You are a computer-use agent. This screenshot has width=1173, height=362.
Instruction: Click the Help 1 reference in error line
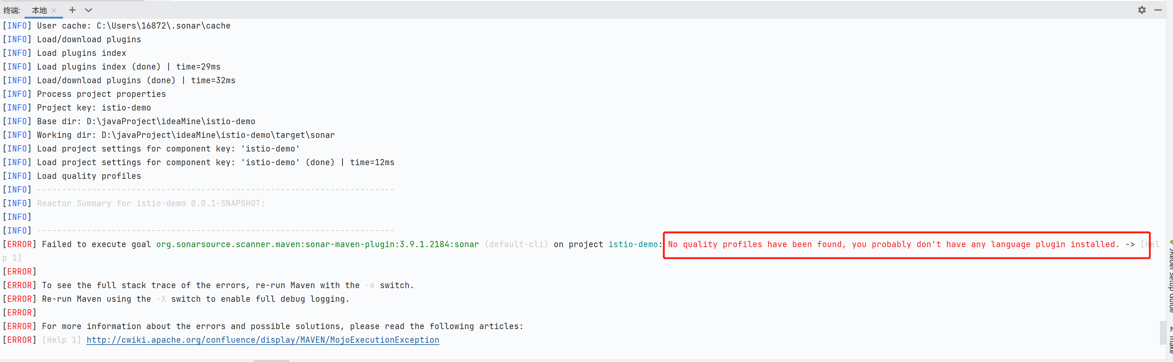click(x=61, y=340)
